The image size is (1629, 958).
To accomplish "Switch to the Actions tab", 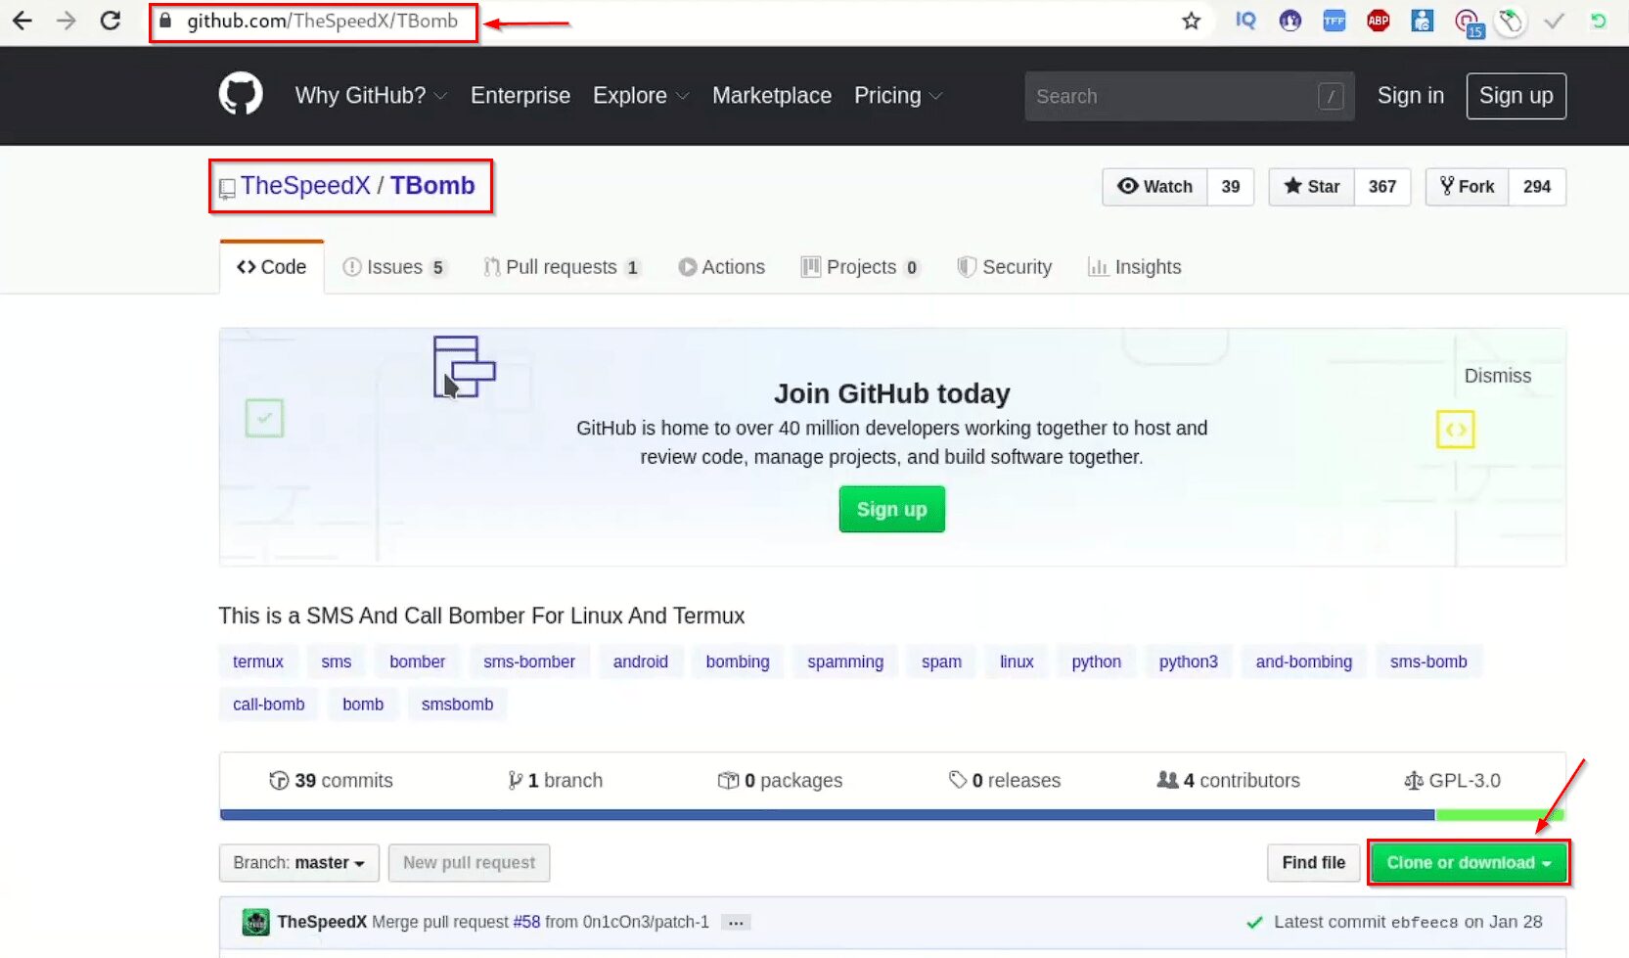I will click(722, 267).
